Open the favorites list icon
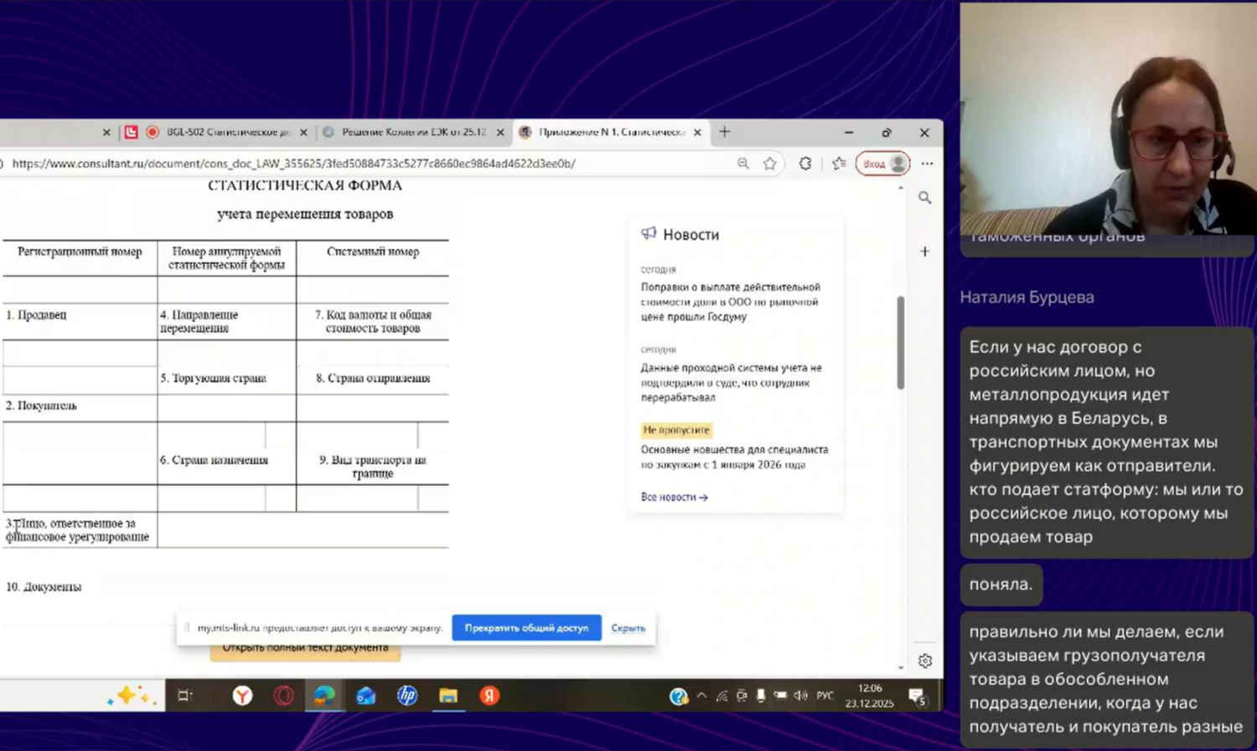Screen dimensions: 1257x751 tap(839, 163)
